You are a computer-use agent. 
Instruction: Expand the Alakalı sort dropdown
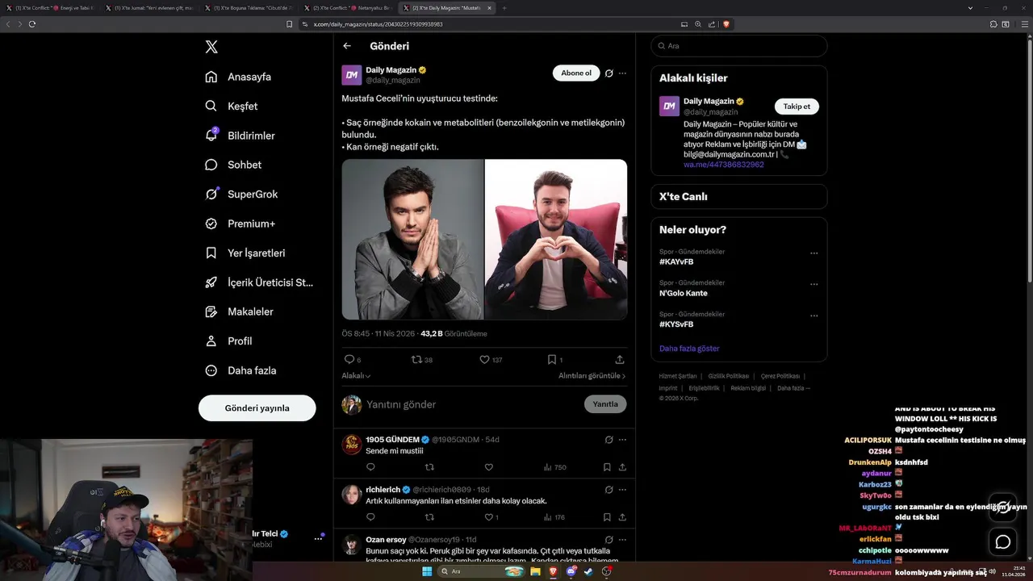pyautogui.click(x=356, y=375)
